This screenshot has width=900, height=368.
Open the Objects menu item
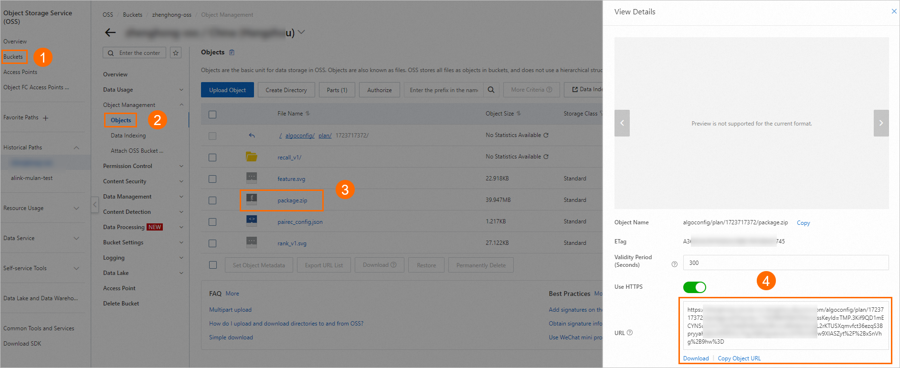[121, 120]
